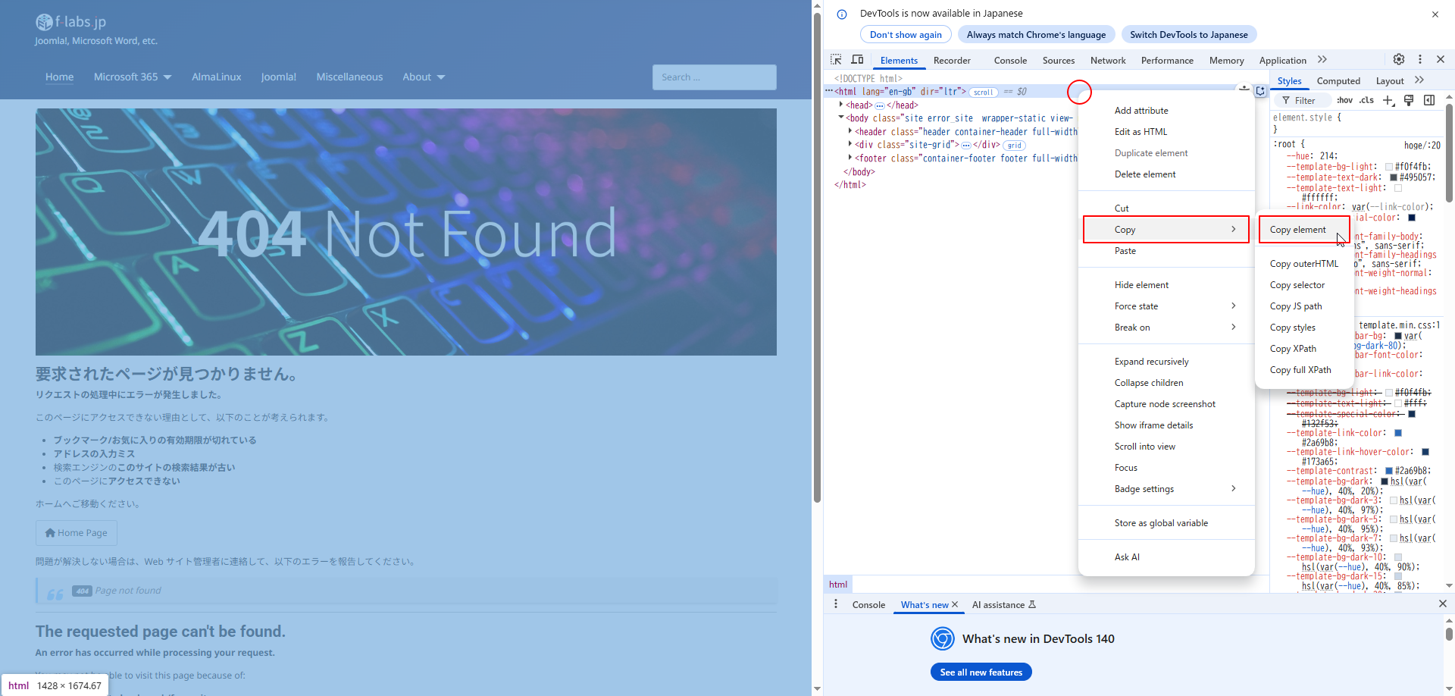Switch to the Network tab
Screen dimensions: 1455x696
click(x=1108, y=61)
